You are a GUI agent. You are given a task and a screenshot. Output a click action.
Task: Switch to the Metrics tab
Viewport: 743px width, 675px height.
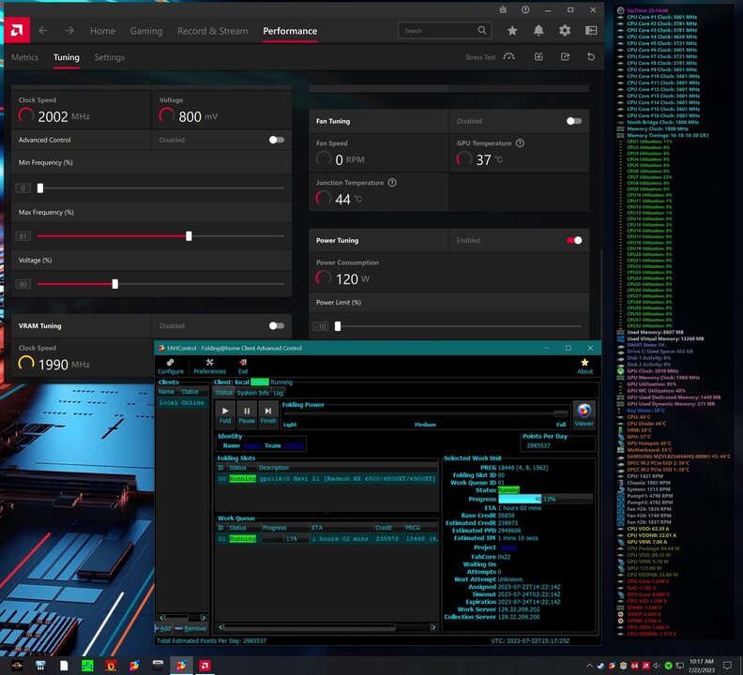pos(25,57)
